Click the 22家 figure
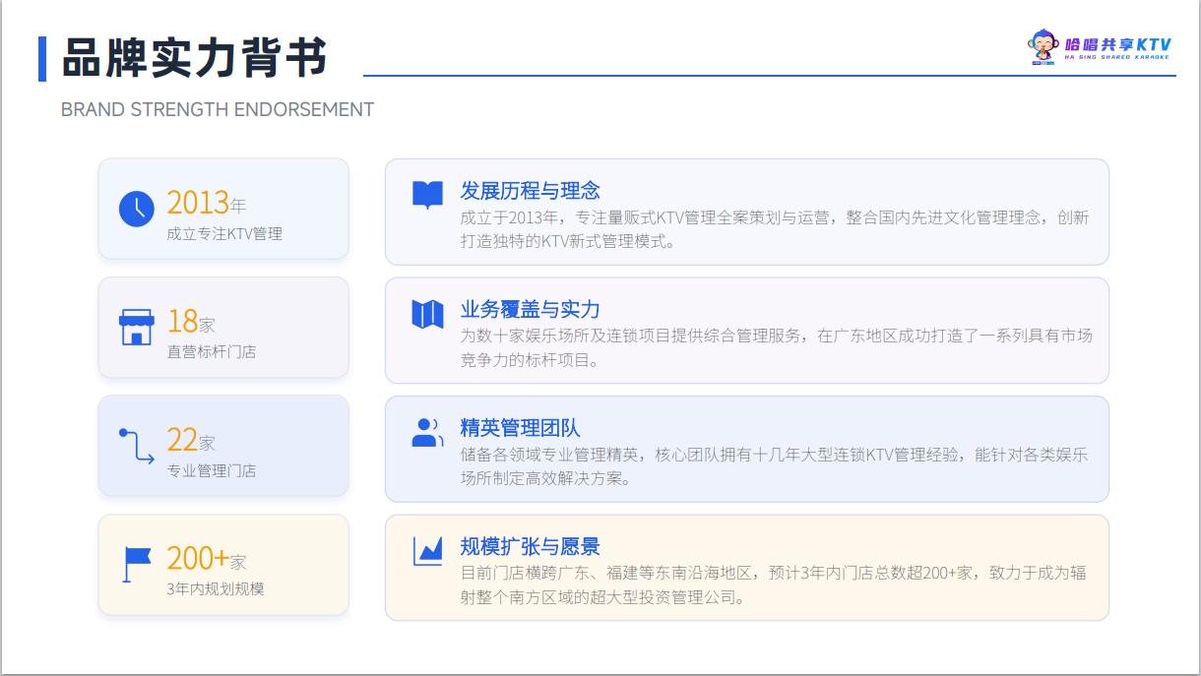Viewport: 1201px width, 676px height. click(191, 440)
